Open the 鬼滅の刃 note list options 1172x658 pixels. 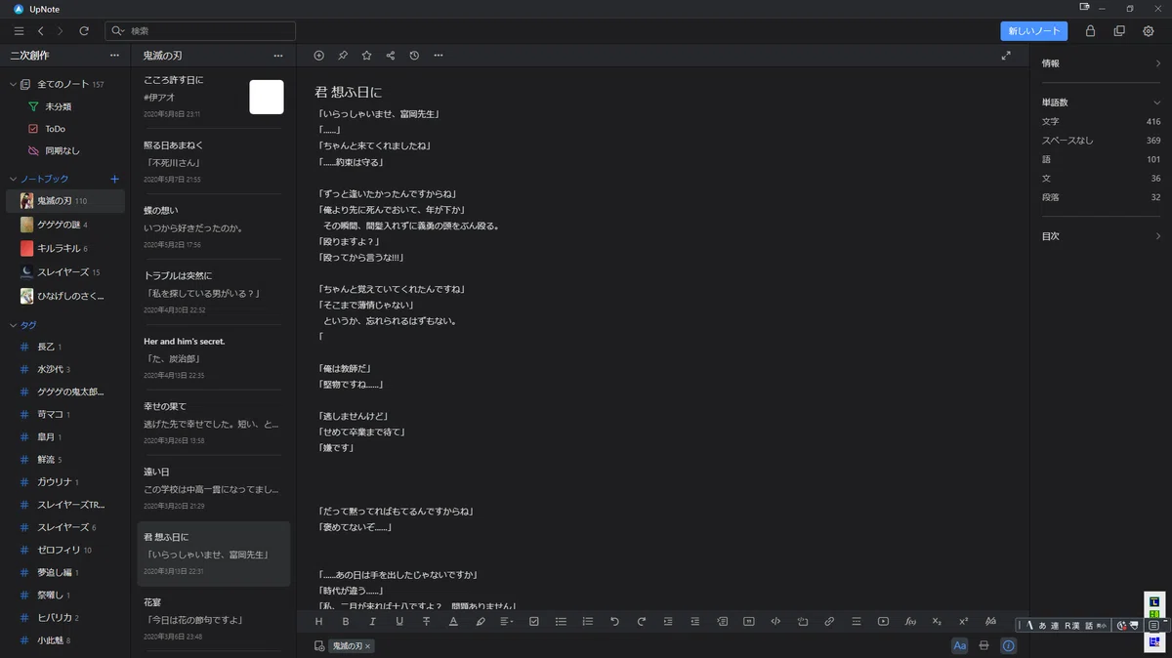(278, 56)
